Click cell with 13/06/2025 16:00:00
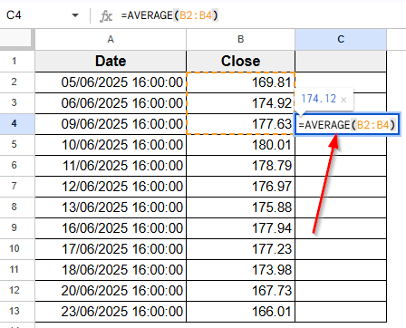 (x=111, y=207)
